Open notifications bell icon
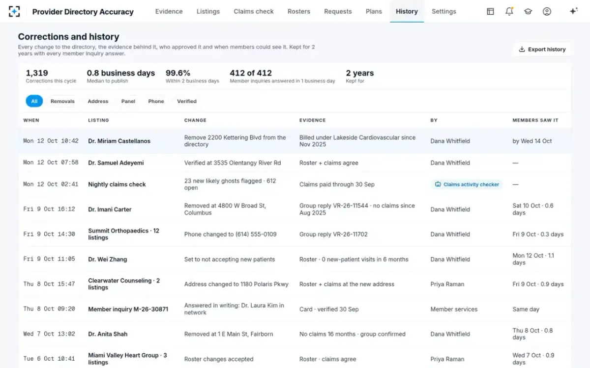This screenshot has height=368, width=590. click(509, 11)
